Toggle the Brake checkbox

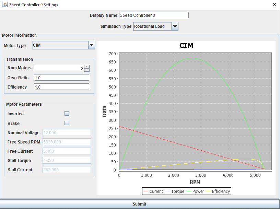tap(67, 123)
